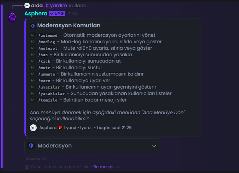
Task: Click arda's small avatar in reply header
Action: click(x=27, y=5)
